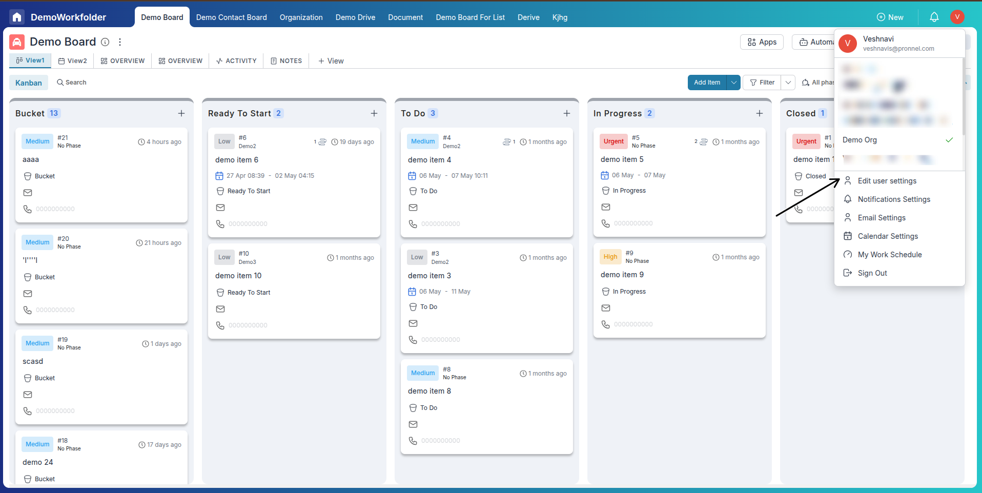Click the home icon beside DemoWorkfolder
Image resolution: width=982 pixels, height=493 pixels.
click(17, 17)
